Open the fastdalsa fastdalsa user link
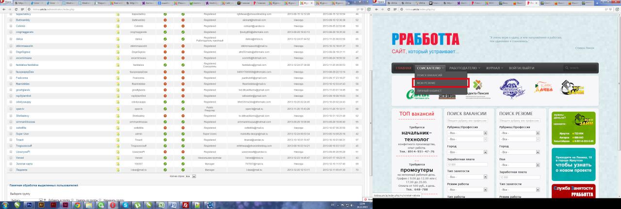 pyautogui.click(x=27, y=64)
